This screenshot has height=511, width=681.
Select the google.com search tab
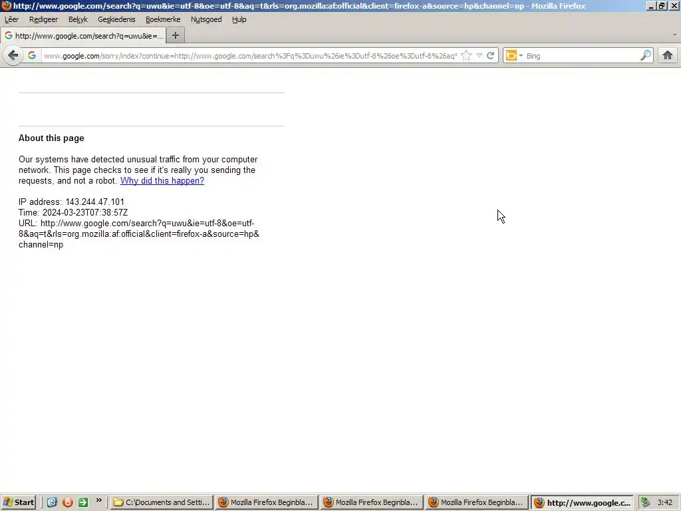pyautogui.click(x=83, y=36)
